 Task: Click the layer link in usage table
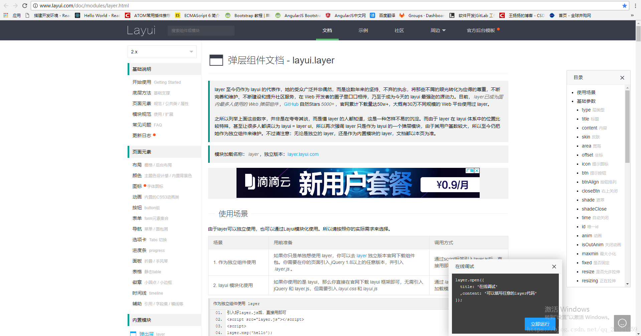coord(361,256)
